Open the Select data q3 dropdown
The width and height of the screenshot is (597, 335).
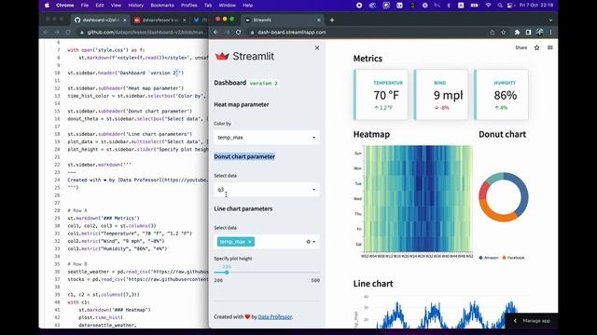click(x=267, y=190)
